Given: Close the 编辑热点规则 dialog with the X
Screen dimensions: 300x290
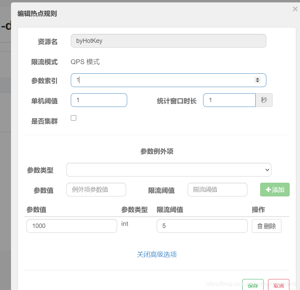Looking at the screenshot, I should click(x=295, y=9).
